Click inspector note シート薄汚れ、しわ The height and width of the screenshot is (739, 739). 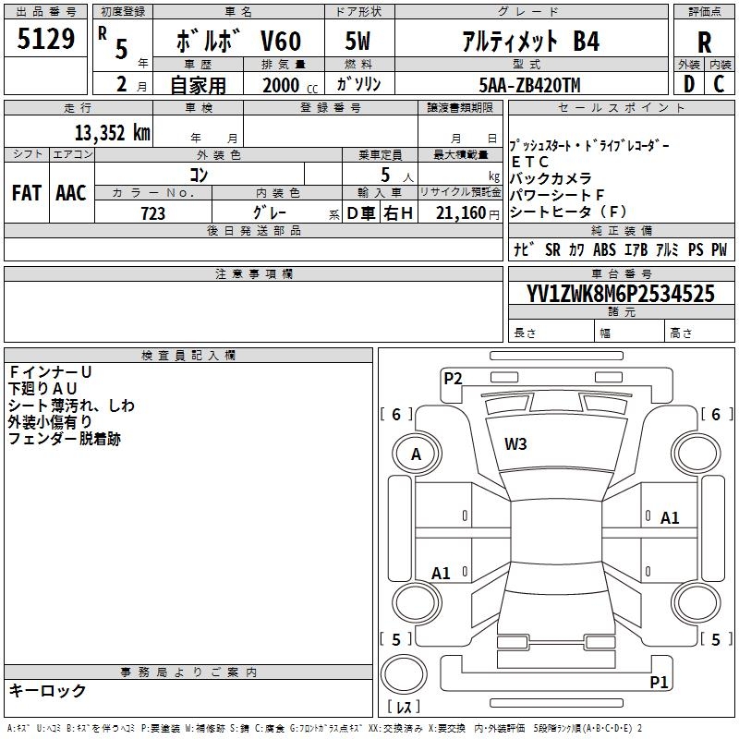click(x=71, y=406)
